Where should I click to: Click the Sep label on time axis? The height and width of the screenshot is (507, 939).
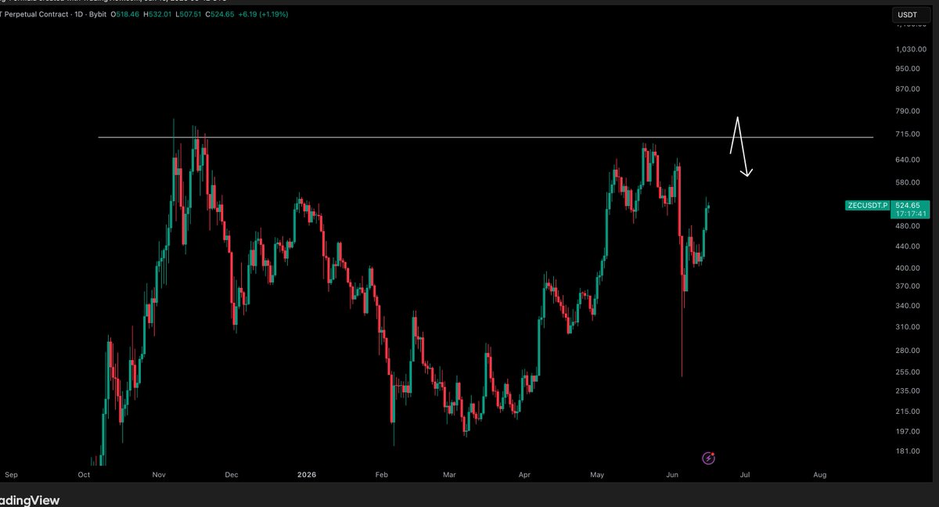pyautogui.click(x=11, y=474)
